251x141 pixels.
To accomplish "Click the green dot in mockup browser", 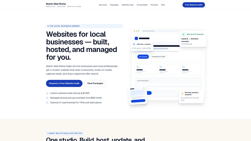I will (139, 31).
